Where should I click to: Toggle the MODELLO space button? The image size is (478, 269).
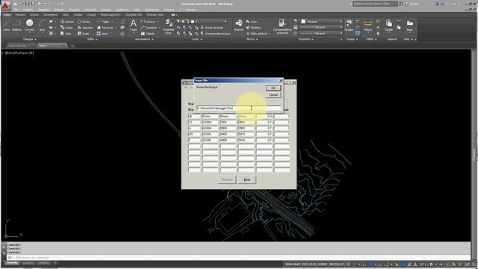[337, 264]
